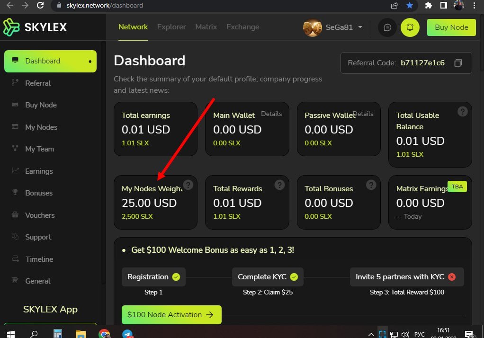
Task: Click help icon on Total Usable Balance
Action: [462, 112]
